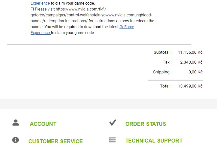Click the Order Status checkmark icon
The height and width of the screenshot is (155, 217).
pos(113,123)
